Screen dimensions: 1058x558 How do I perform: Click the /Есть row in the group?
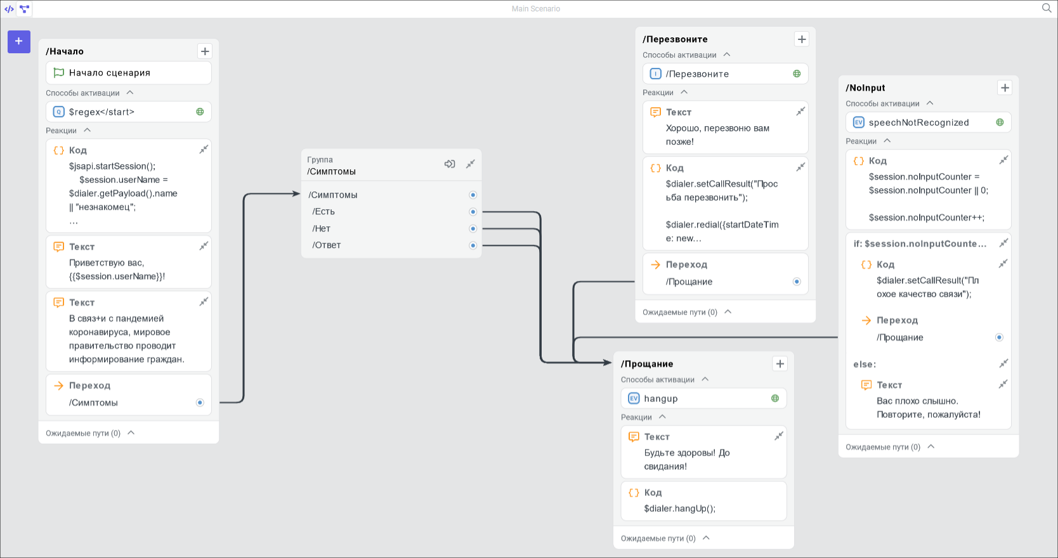coord(391,212)
